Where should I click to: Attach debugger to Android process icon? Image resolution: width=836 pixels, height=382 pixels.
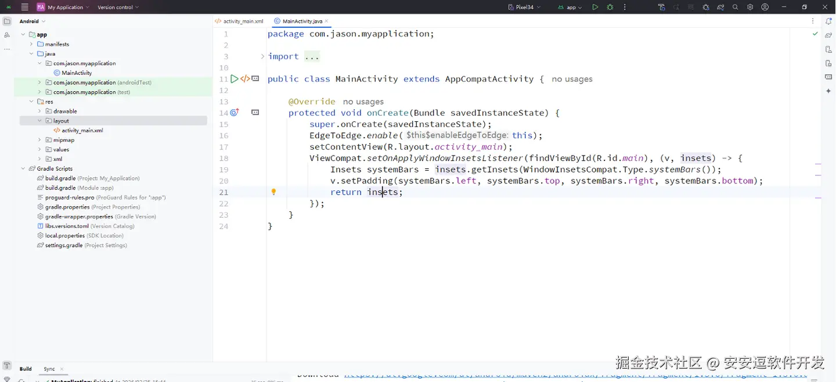point(706,7)
